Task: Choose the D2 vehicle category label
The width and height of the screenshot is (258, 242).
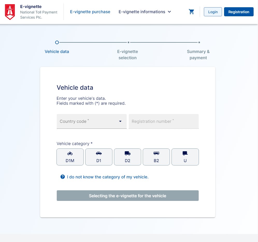Action: point(127,161)
